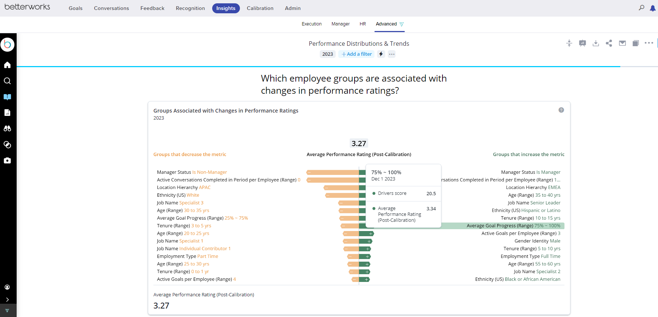Click the 2023 filter chip
Viewport: 658px width, 317px height.
pos(328,54)
